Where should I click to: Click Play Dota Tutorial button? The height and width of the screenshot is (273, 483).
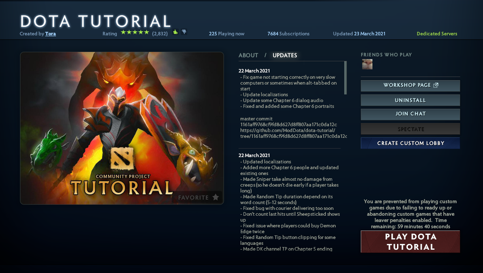click(410, 242)
